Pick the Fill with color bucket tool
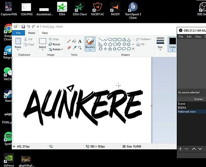The image size is (206, 167). tap(74, 41)
